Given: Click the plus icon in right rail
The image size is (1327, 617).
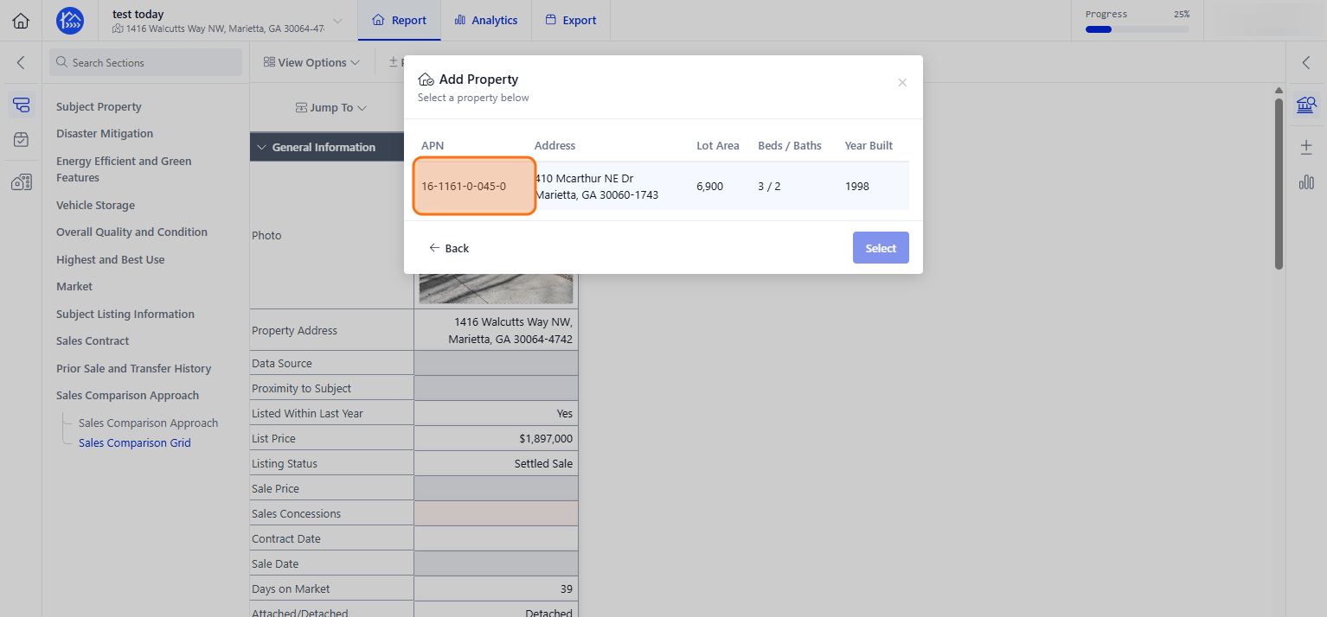Looking at the screenshot, I should click(1306, 147).
